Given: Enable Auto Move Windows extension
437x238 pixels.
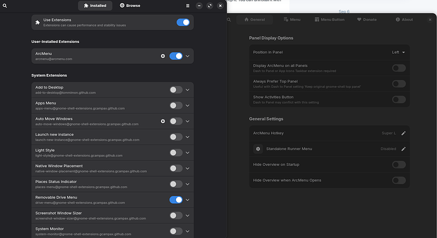Looking at the screenshot, I should 176,122.
